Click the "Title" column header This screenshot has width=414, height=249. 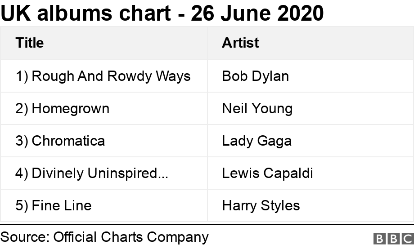tap(30, 43)
